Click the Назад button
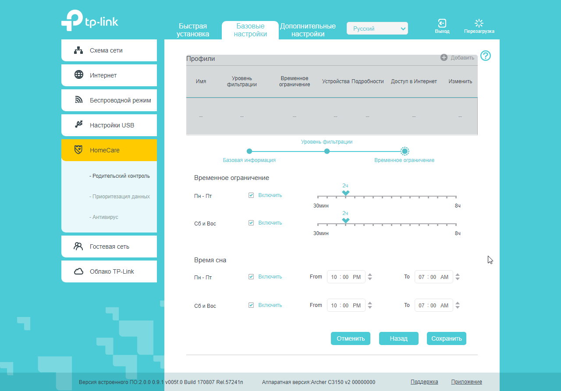The height and width of the screenshot is (391, 561). (399, 338)
